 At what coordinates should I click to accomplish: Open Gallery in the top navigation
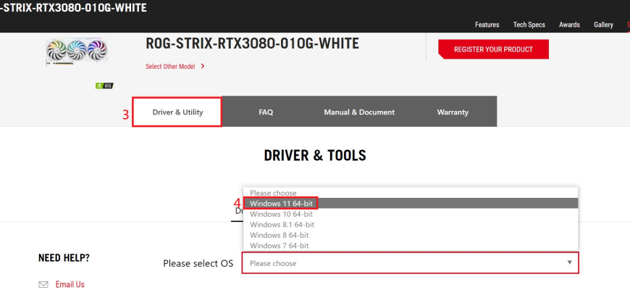tap(603, 25)
